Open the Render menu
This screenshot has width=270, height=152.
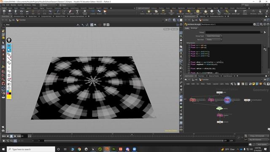(x=13, y=5)
